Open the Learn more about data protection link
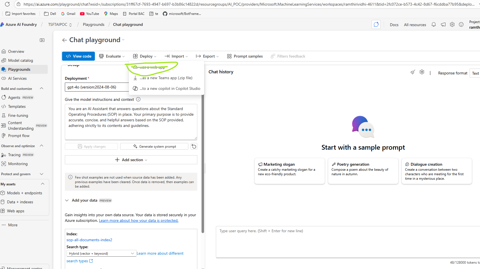 click(139, 220)
